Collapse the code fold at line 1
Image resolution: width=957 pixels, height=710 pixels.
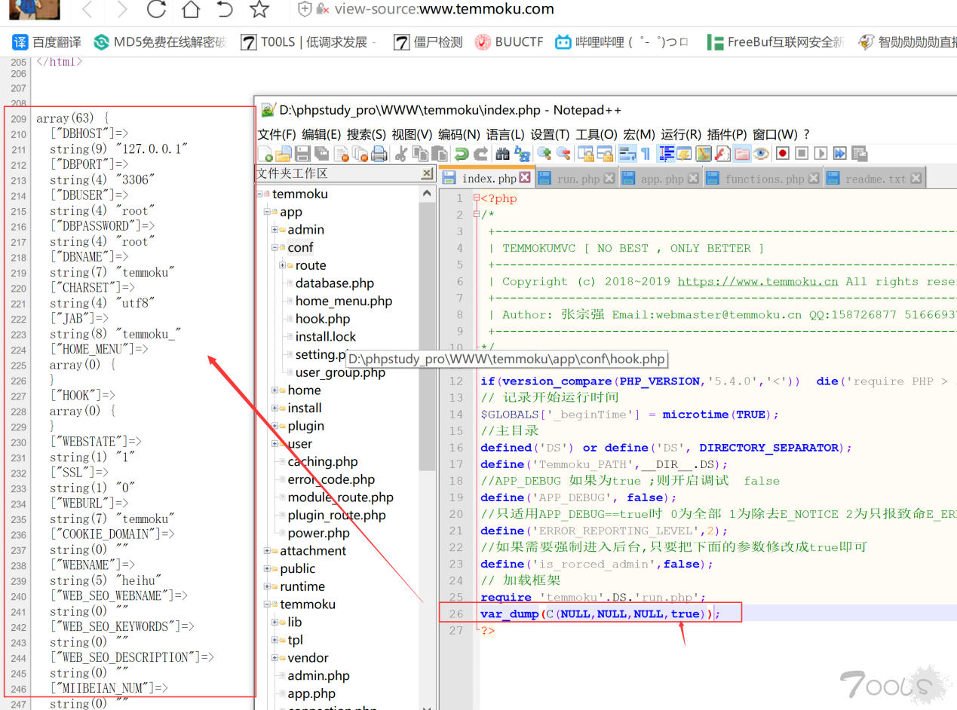(x=476, y=199)
